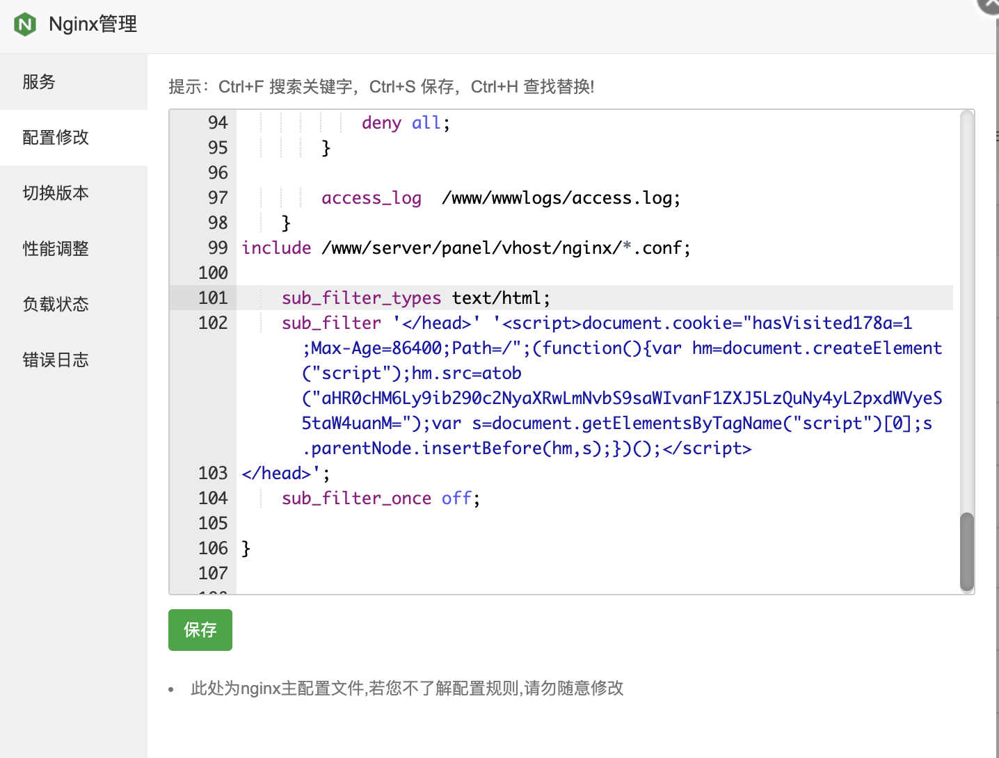View the 负载状态 tab
Image resolution: width=999 pixels, height=758 pixels.
(74, 305)
